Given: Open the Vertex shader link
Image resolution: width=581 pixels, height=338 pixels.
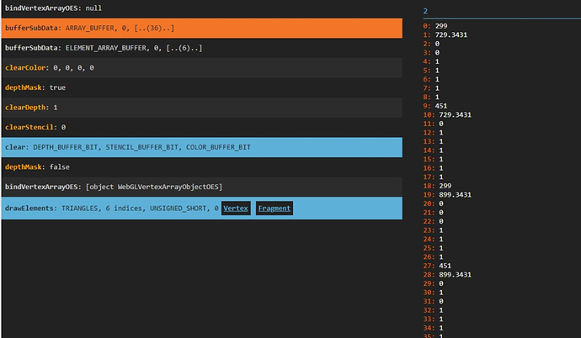Looking at the screenshot, I should pyautogui.click(x=236, y=208).
